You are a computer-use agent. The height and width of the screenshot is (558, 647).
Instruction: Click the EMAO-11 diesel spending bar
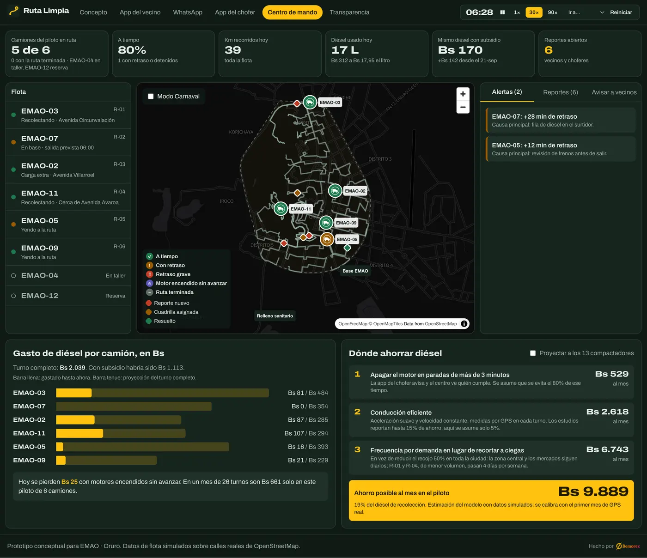coord(121,433)
